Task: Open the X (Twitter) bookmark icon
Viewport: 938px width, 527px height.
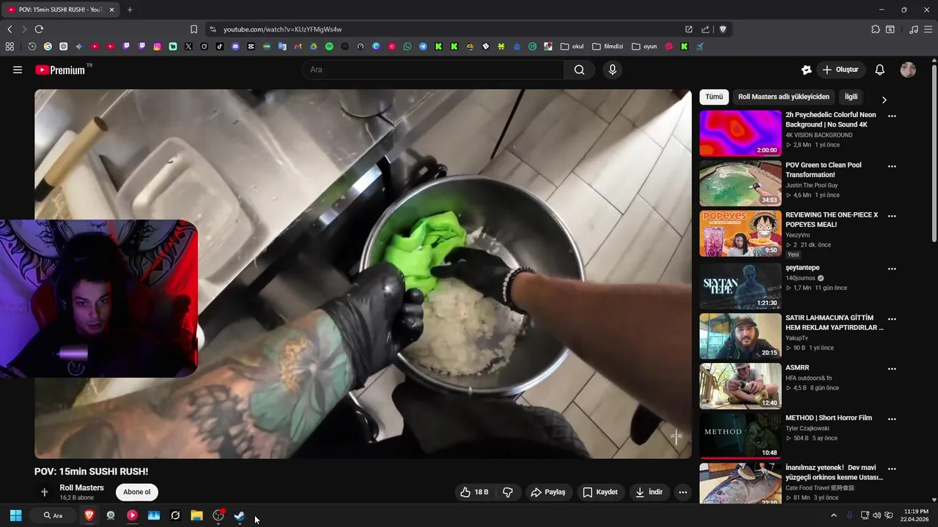Action: (188, 46)
